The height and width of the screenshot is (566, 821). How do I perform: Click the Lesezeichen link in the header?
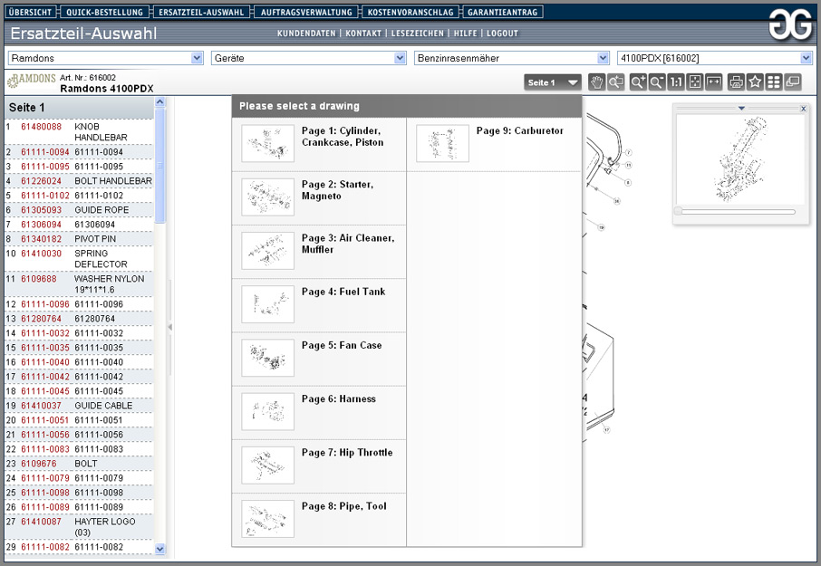click(x=418, y=34)
